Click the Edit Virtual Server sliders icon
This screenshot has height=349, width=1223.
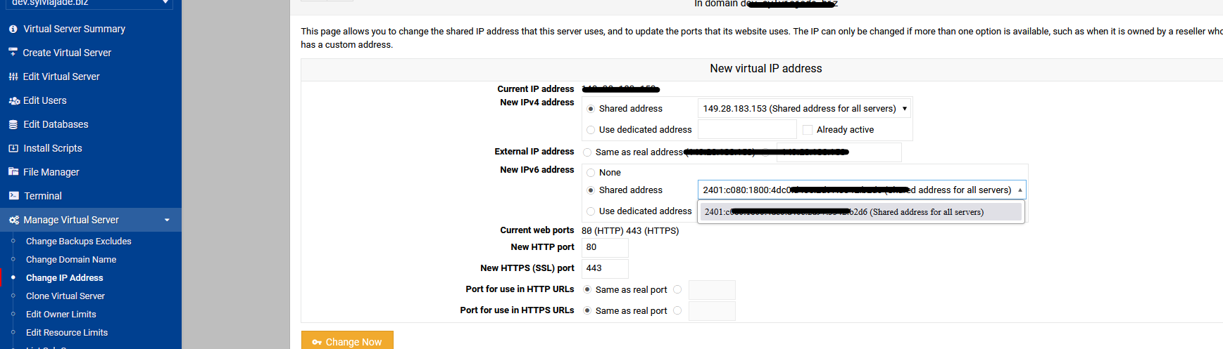13,77
